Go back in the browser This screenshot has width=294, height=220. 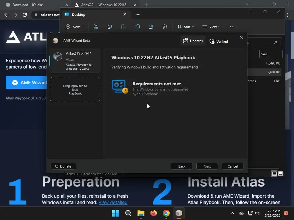pyautogui.click(x=6, y=15)
